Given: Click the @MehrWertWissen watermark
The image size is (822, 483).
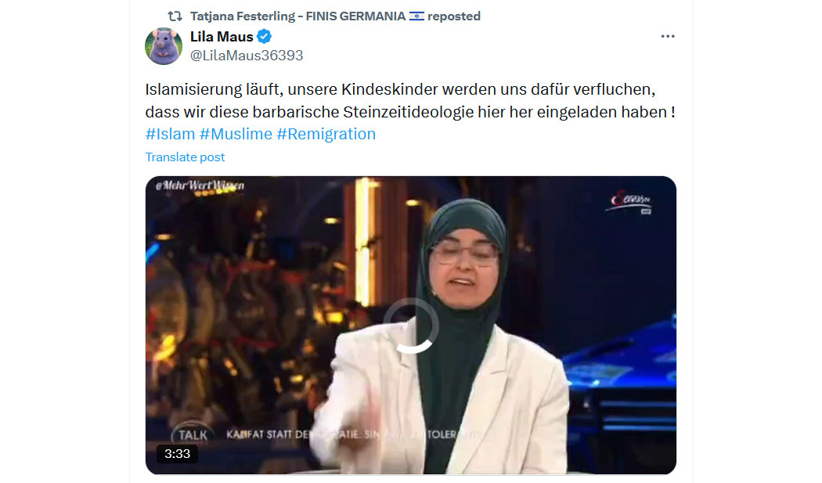Looking at the screenshot, I should click(200, 186).
